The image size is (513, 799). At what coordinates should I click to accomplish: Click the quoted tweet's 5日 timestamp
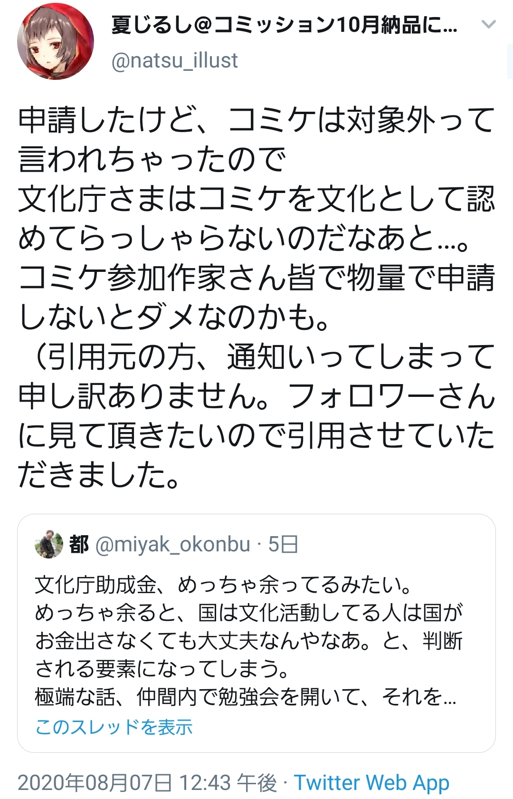pyautogui.click(x=283, y=544)
